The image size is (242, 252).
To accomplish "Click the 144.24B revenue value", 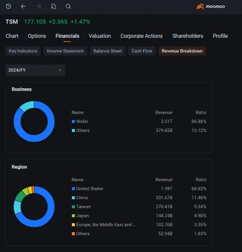I will pyautogui.click(x=164, y=215).
